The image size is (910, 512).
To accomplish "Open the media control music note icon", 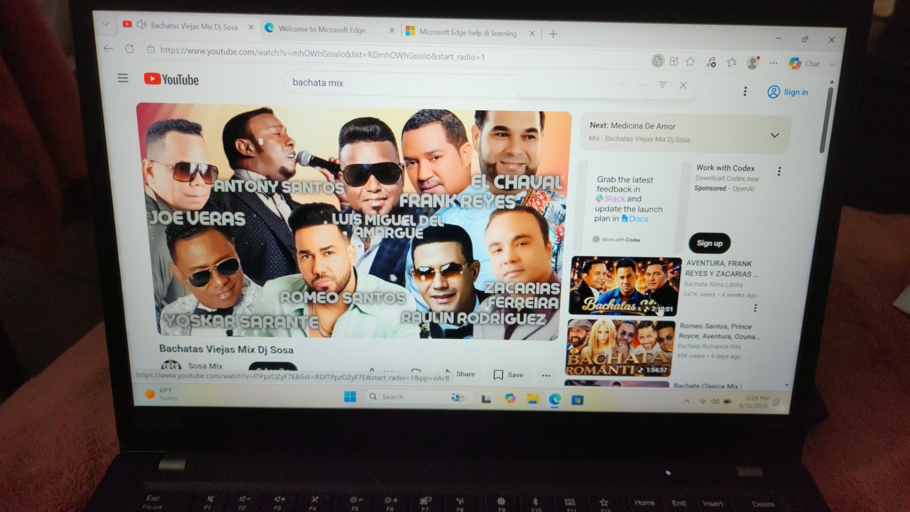I will 711,62.
